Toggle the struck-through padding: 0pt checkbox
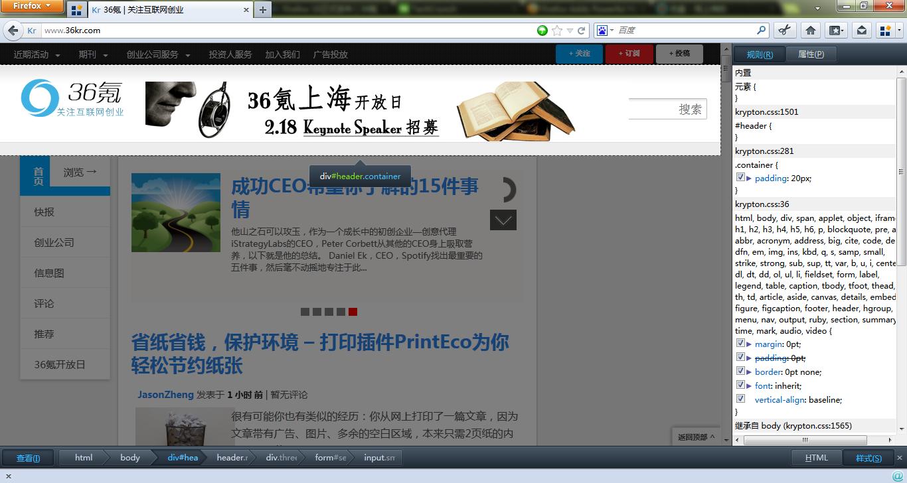The height and width of the screenshot is (483, 907). [740, 357]
